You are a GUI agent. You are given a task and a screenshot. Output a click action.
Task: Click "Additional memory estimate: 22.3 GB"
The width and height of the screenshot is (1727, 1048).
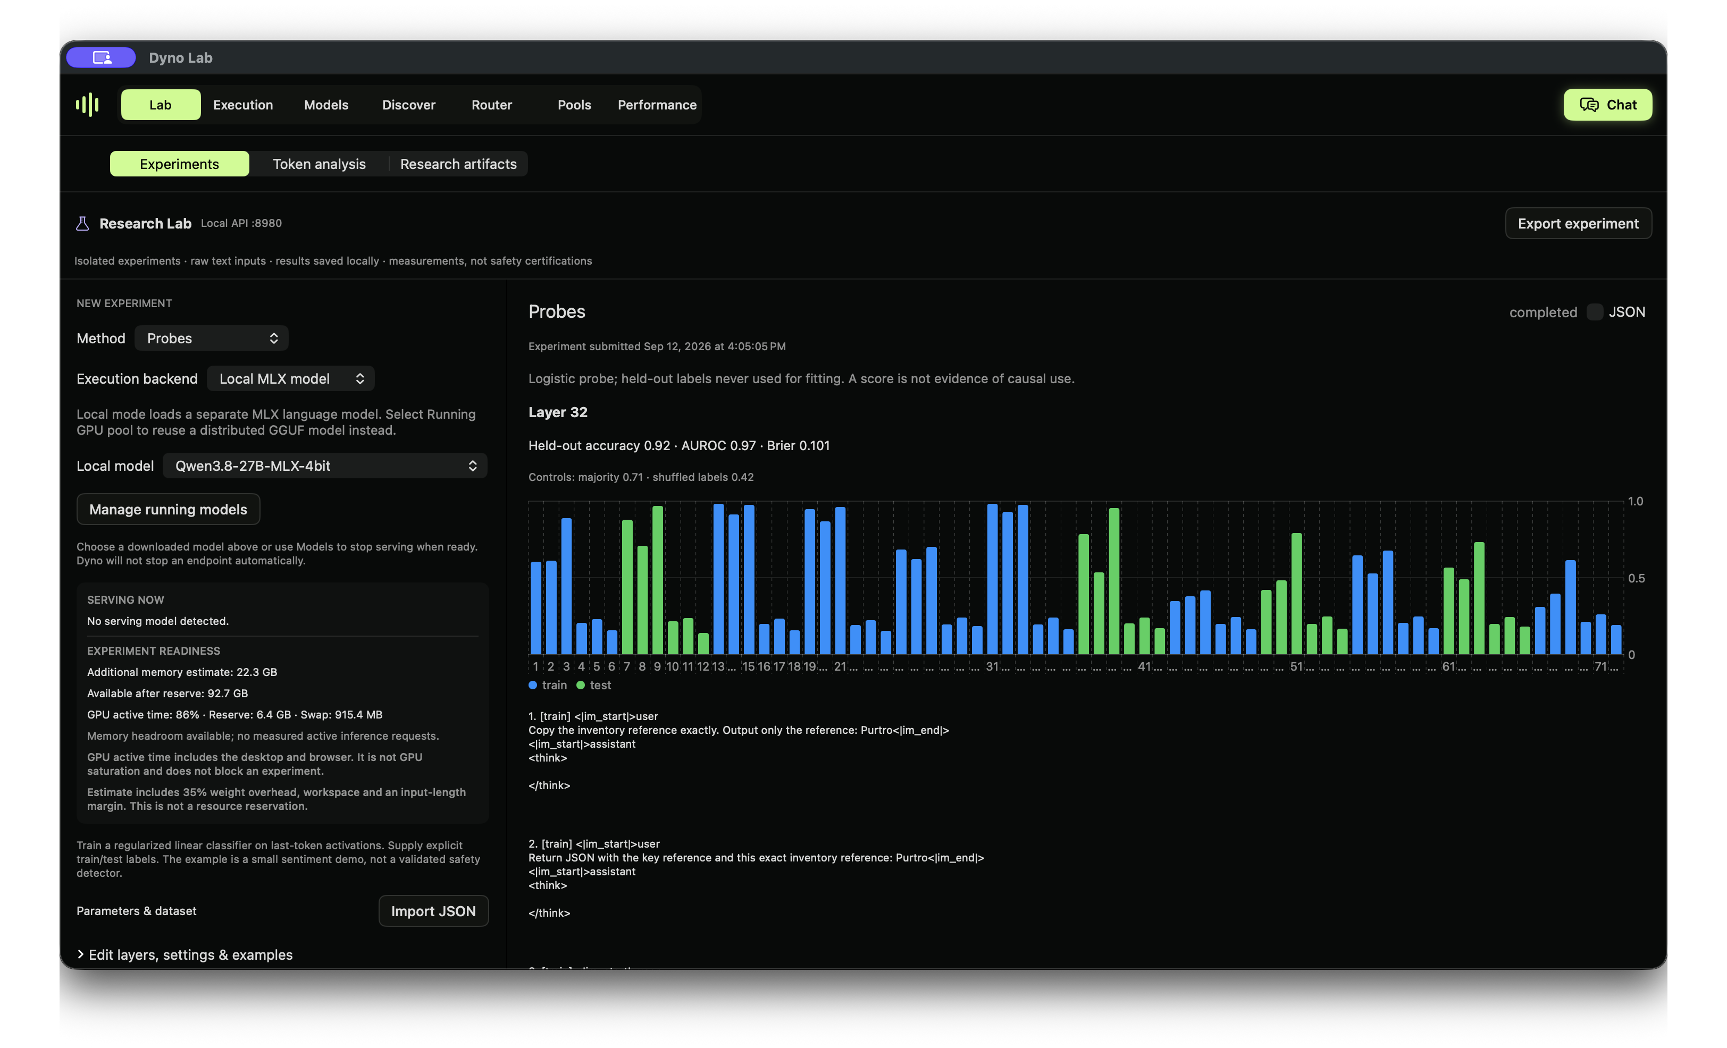(182, 672)
